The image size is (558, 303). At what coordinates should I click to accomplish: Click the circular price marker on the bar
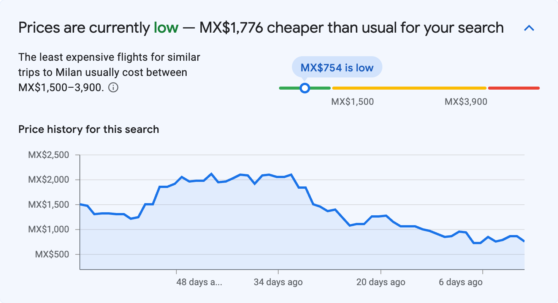coord(304,88)
